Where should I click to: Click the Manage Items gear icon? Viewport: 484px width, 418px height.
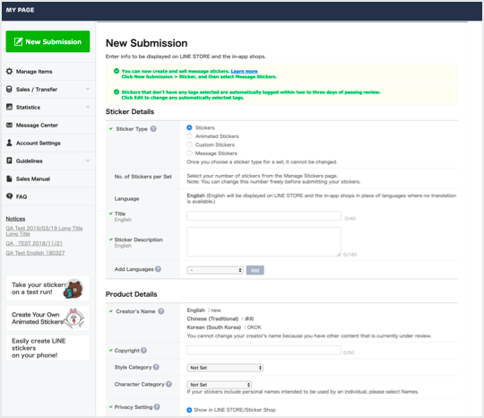[x=10, y=72]
